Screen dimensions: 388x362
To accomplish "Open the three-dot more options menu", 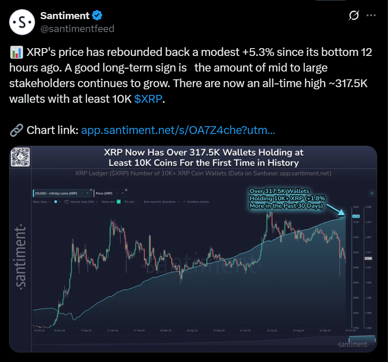I will click(371, 16).
